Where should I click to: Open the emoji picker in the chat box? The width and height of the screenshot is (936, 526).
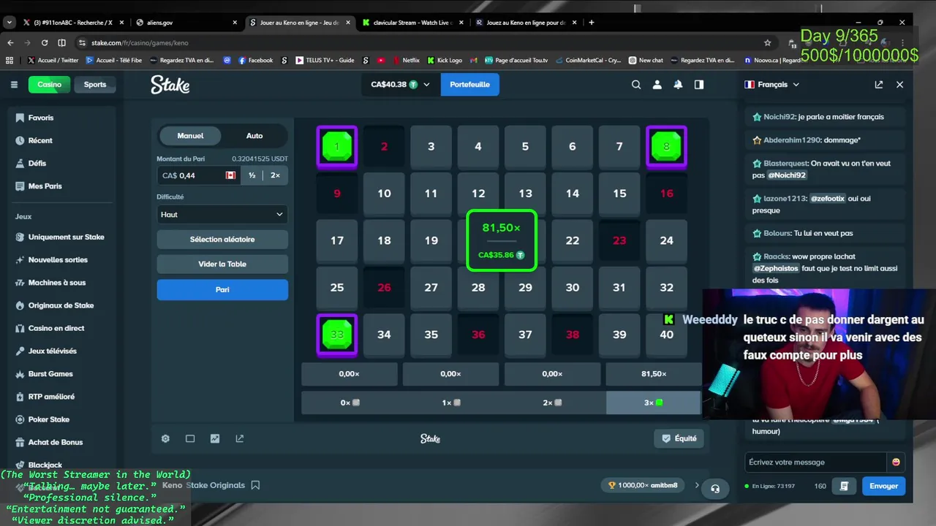pyautogui.click(x=896, y=462)
